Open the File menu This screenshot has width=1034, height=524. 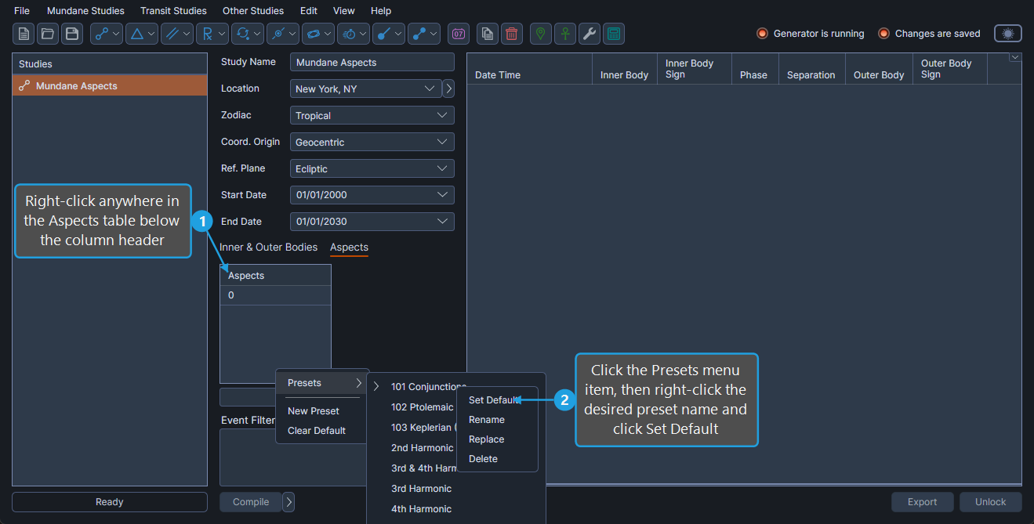point(22,11)
